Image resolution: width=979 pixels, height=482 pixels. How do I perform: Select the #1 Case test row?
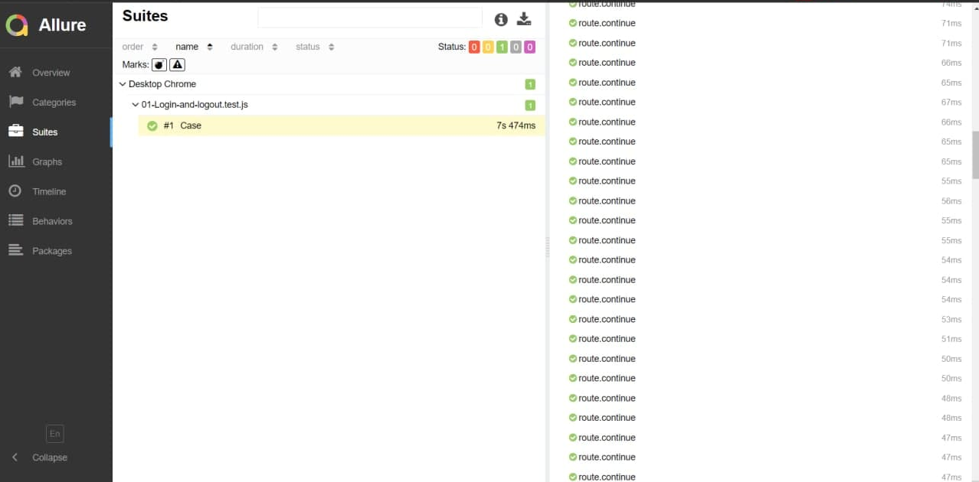(x=342, y=125)
